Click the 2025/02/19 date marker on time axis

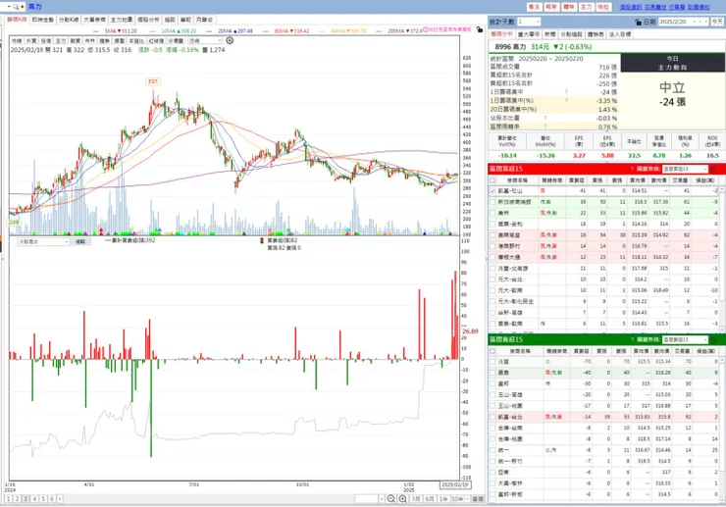[454, 484]
